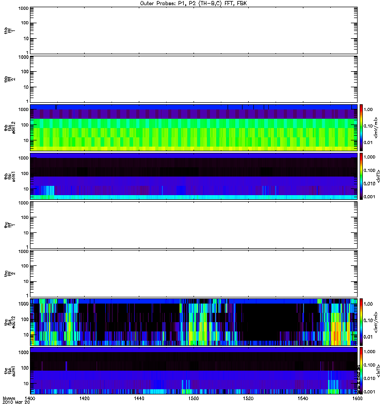The image size is (387, 413).
Task: Click the 1600 time axis label
Action: point(357,399)
